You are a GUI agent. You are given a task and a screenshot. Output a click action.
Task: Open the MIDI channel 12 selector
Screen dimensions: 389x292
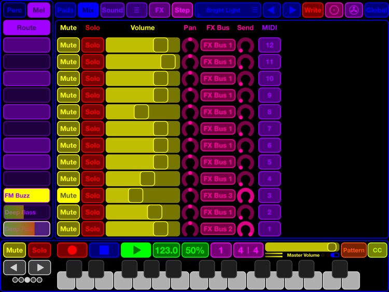(269, 45)
